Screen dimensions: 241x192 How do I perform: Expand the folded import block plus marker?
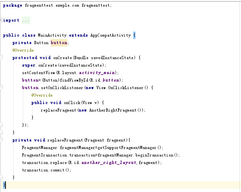1,20
